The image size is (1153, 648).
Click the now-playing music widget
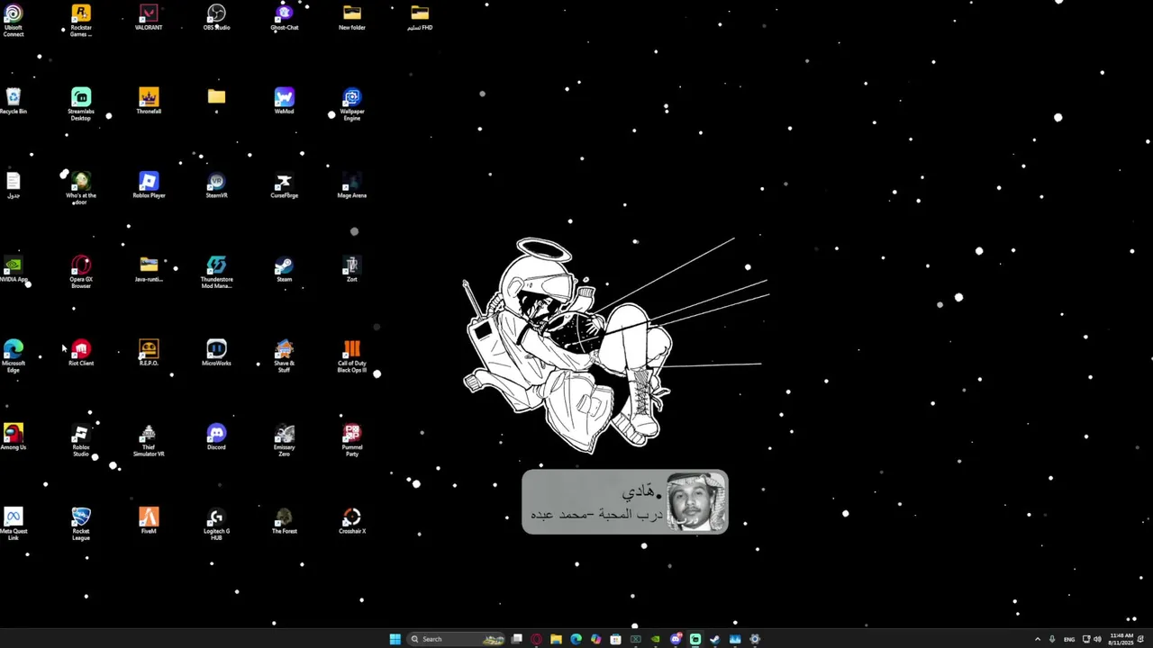(x=625, y=502)
